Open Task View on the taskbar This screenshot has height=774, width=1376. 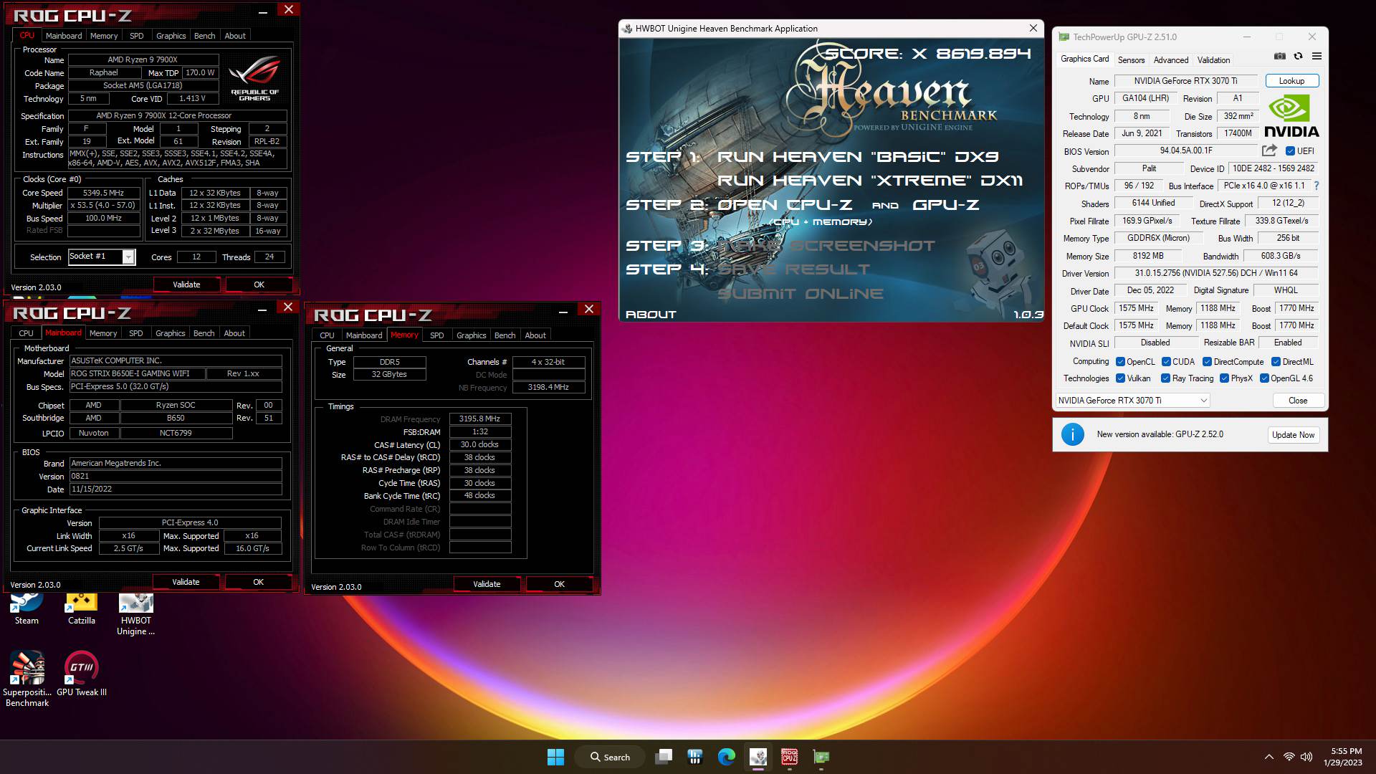click(664, 757)
